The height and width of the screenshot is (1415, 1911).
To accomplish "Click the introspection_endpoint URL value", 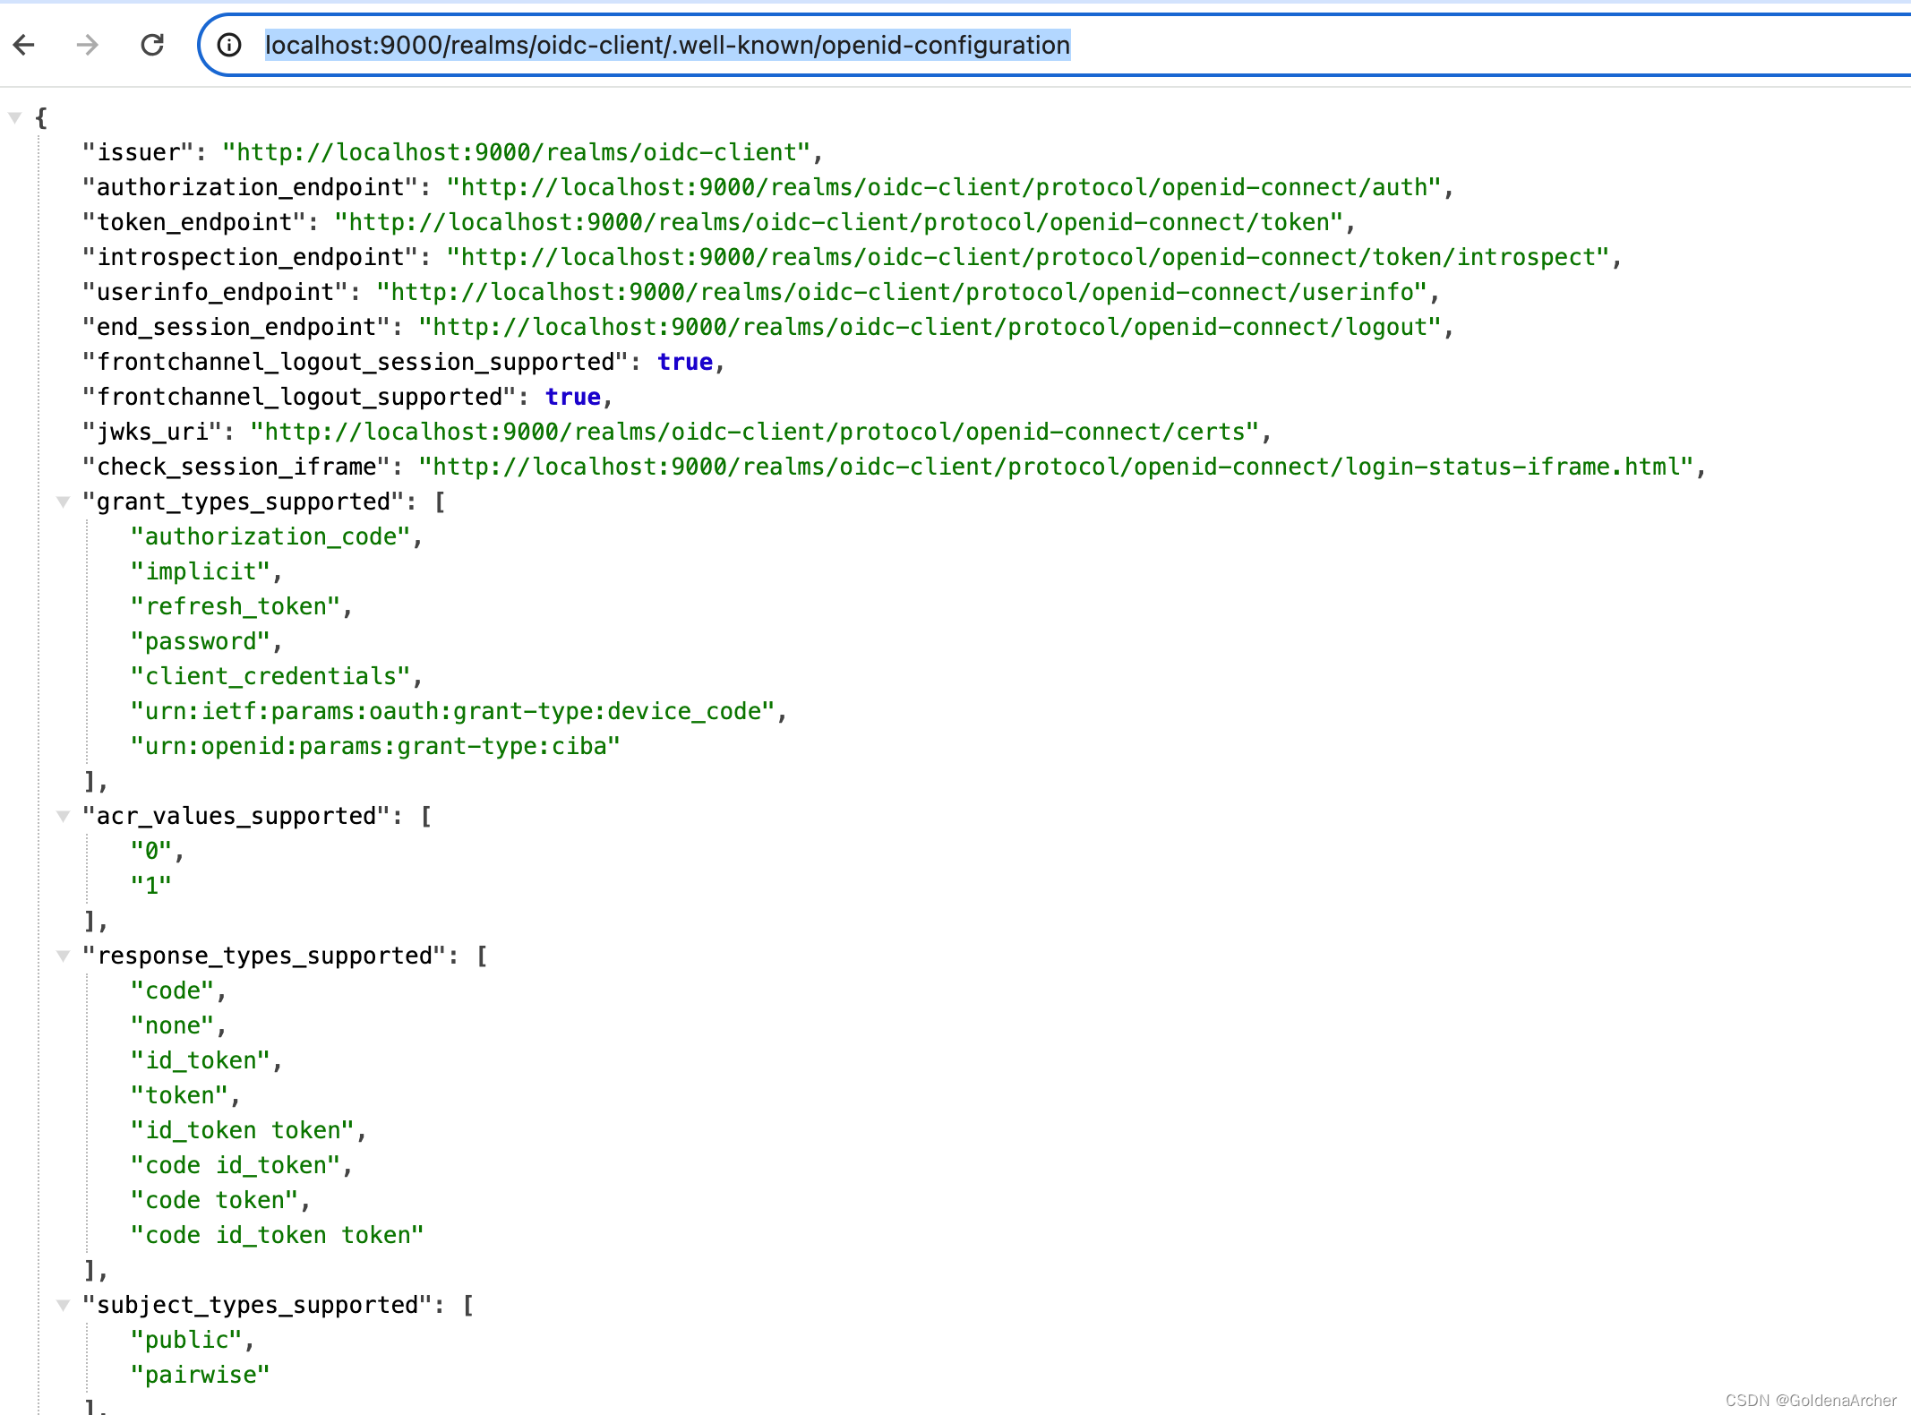I will pos(1027,257).
